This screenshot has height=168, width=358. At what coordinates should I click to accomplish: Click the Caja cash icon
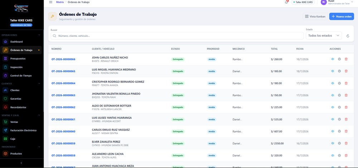(x=5, y=139)
